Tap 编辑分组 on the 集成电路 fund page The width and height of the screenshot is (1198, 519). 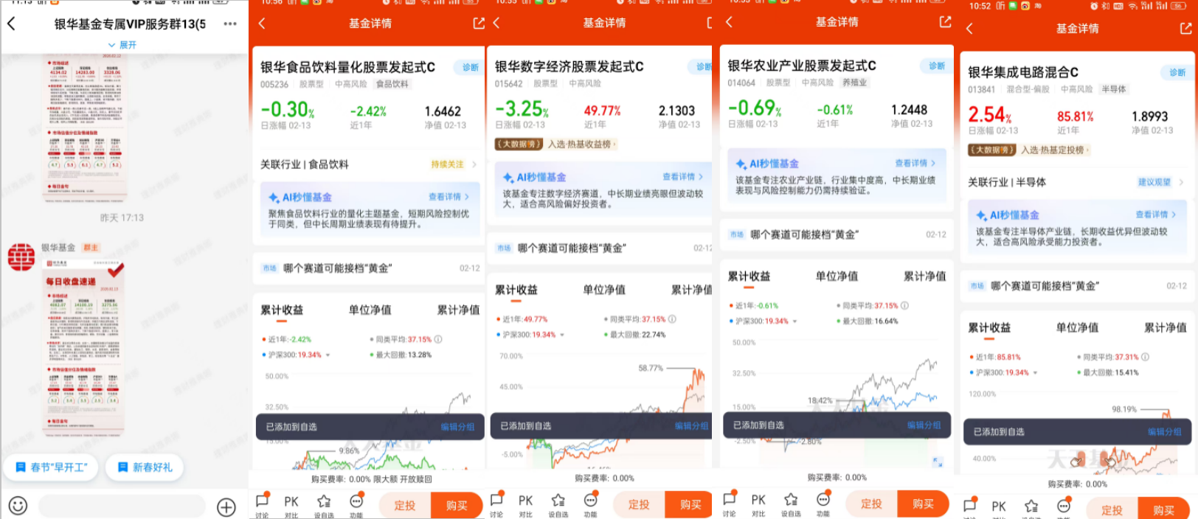[1164, 432]
